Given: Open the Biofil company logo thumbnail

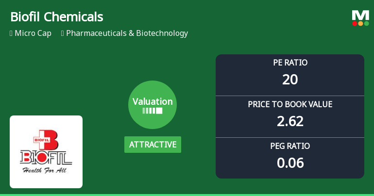Looking at the screenshot, I should [46, 152].
